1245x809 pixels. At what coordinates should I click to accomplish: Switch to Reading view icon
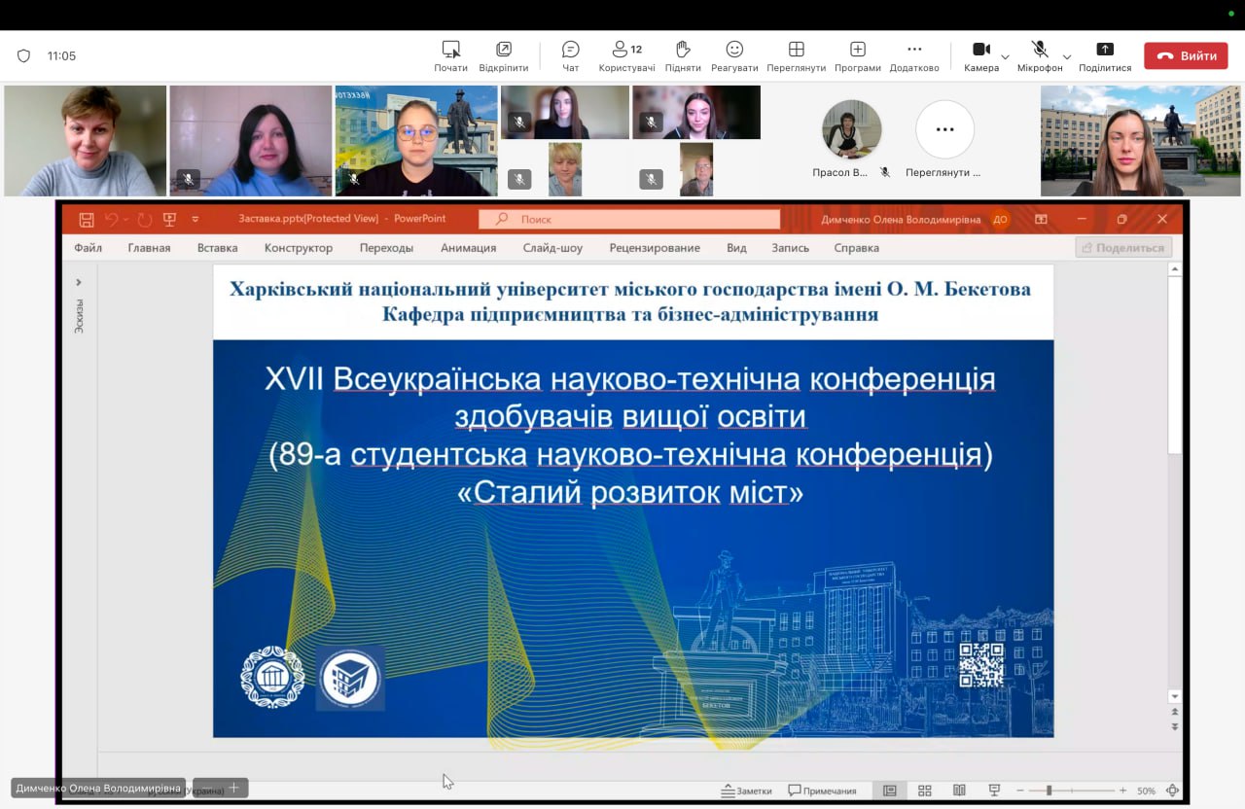[x=959, y=791]
